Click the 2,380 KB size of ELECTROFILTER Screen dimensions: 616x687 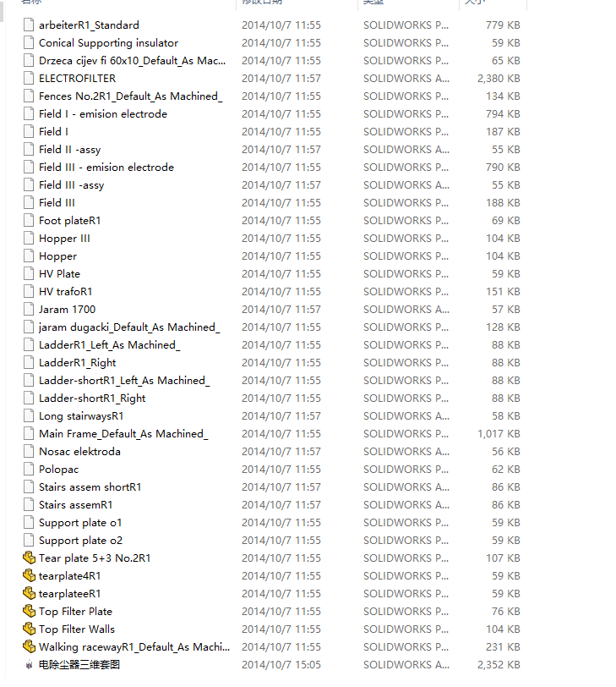[499, 79]
